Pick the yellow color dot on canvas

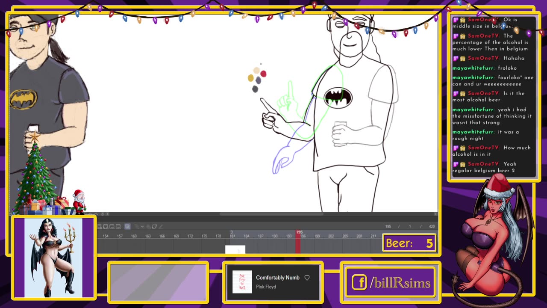[x=250, y=78]
